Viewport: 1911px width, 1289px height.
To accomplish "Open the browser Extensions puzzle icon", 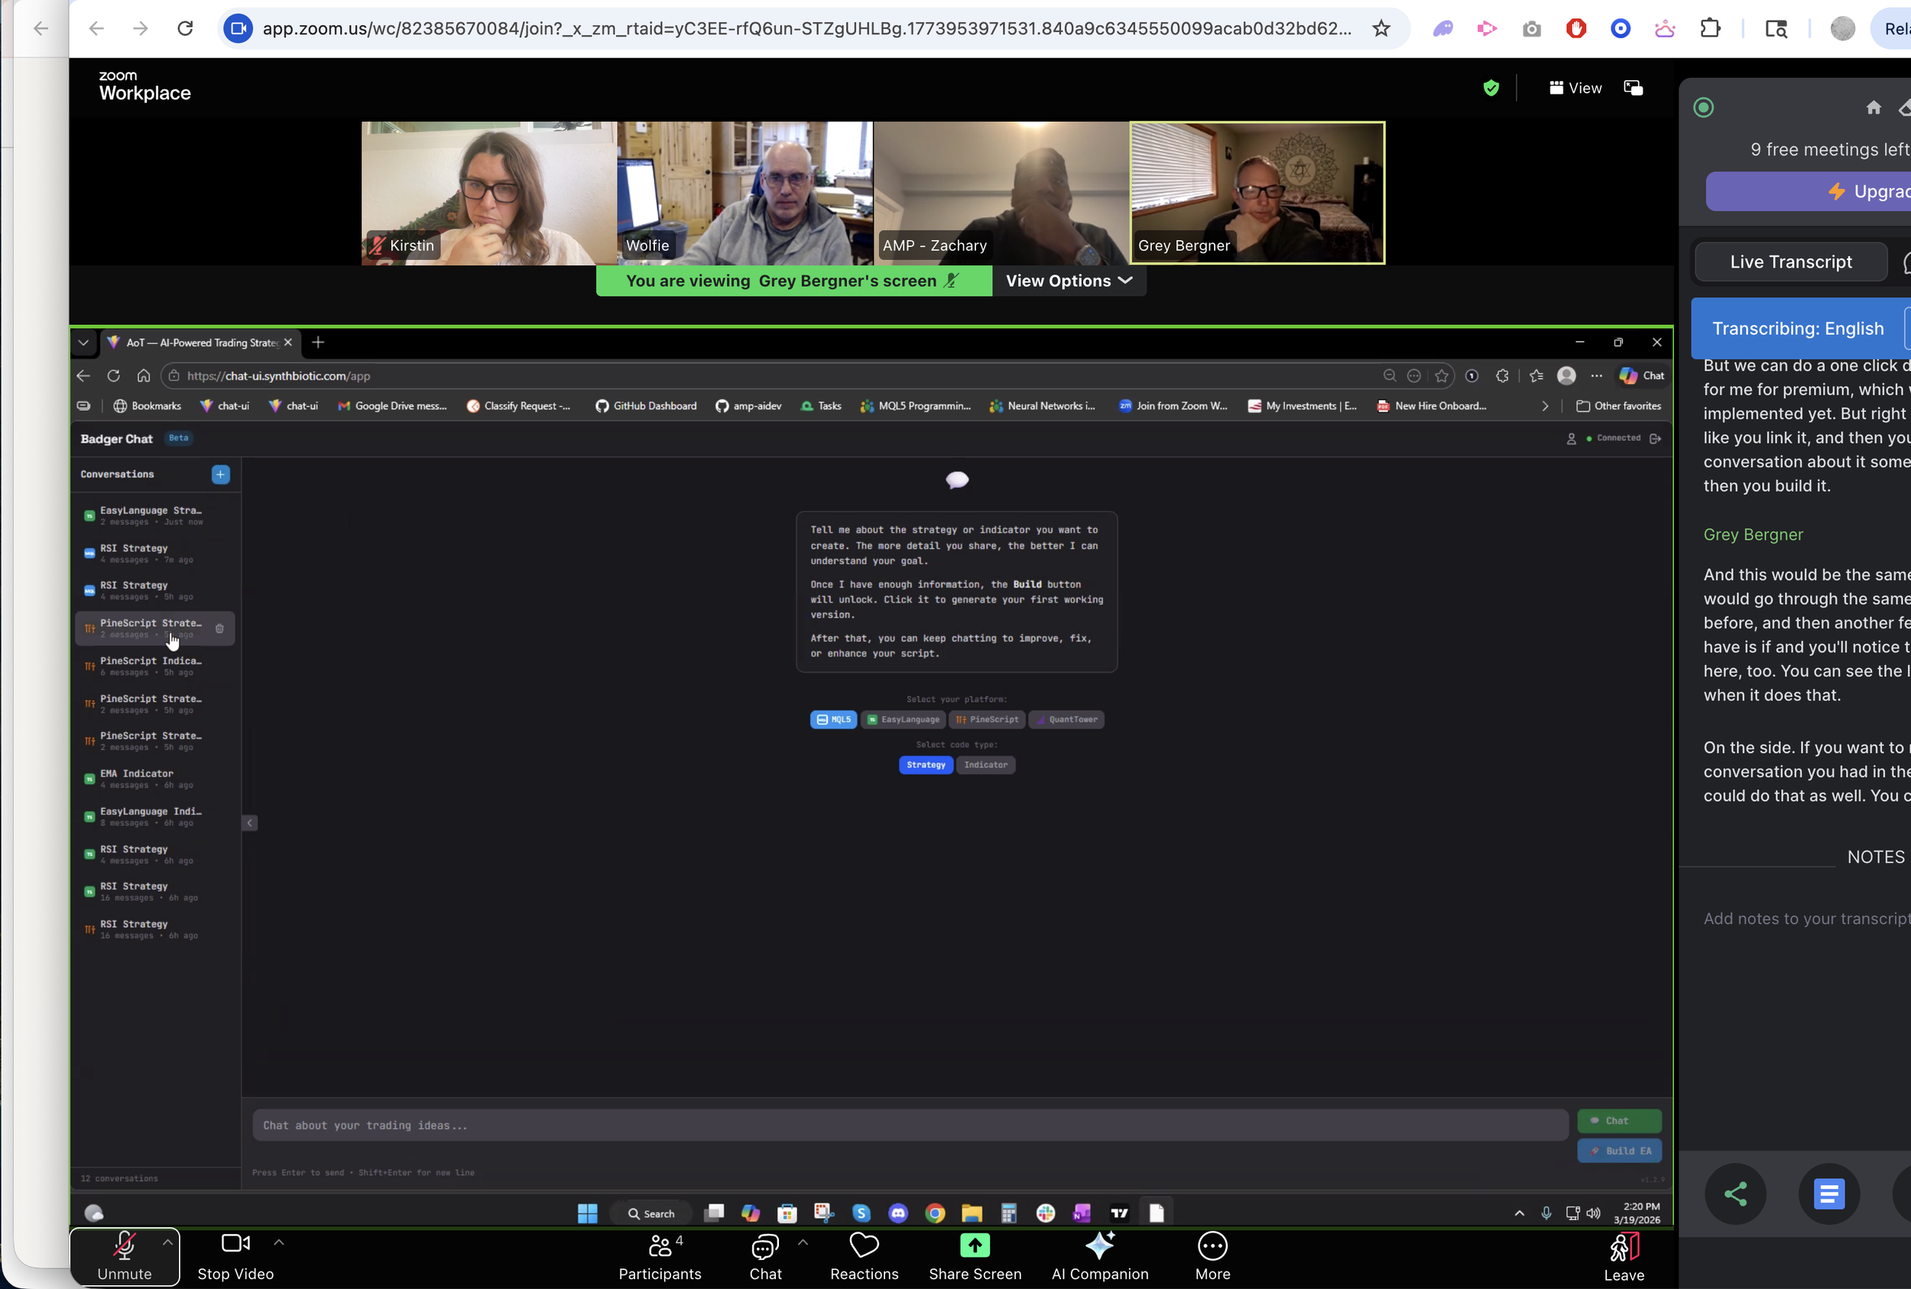I will tap(1711, 29).
